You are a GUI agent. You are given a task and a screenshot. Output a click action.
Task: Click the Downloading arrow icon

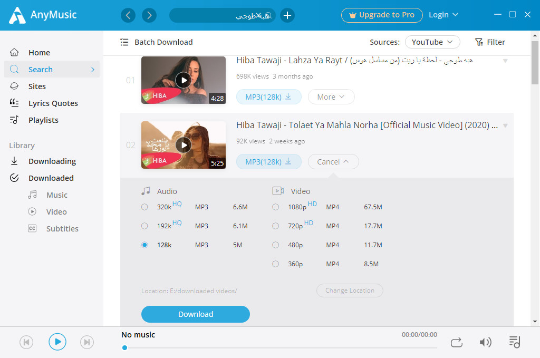pos(14,161)
